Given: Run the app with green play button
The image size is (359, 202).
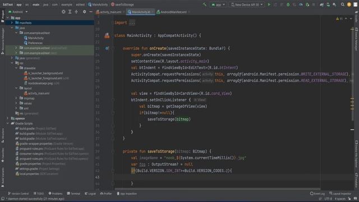Looking at the screenshot, I should (x=269, y=4).
